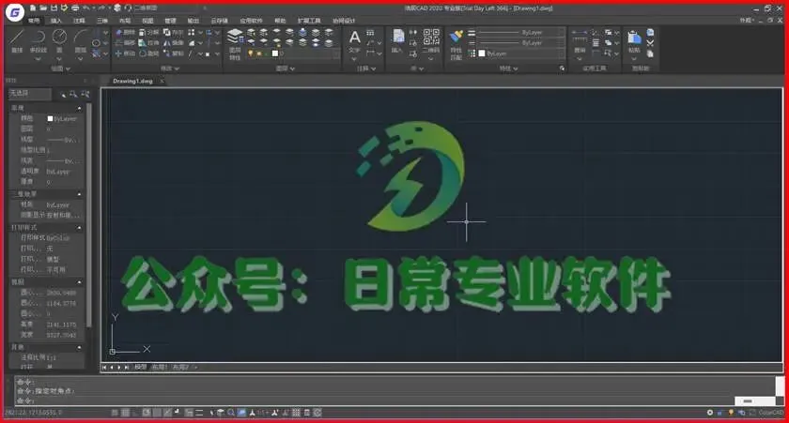789x423 pixels.
Task: Open the 视图 ribbon tab
Action: pos(147,21)
